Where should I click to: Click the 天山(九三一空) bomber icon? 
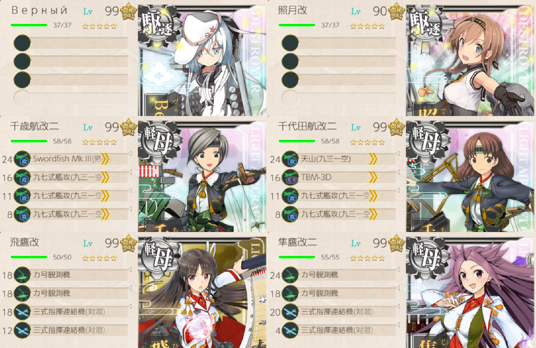point(290,159)
